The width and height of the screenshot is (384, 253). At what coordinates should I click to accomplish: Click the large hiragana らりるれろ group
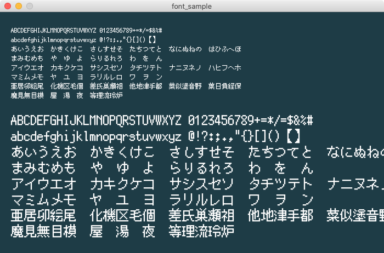201,168
